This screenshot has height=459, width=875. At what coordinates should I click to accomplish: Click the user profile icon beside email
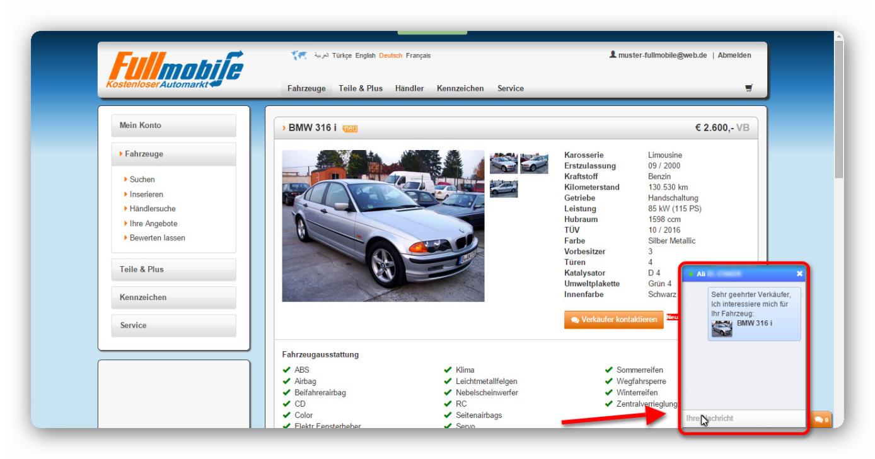613,55
